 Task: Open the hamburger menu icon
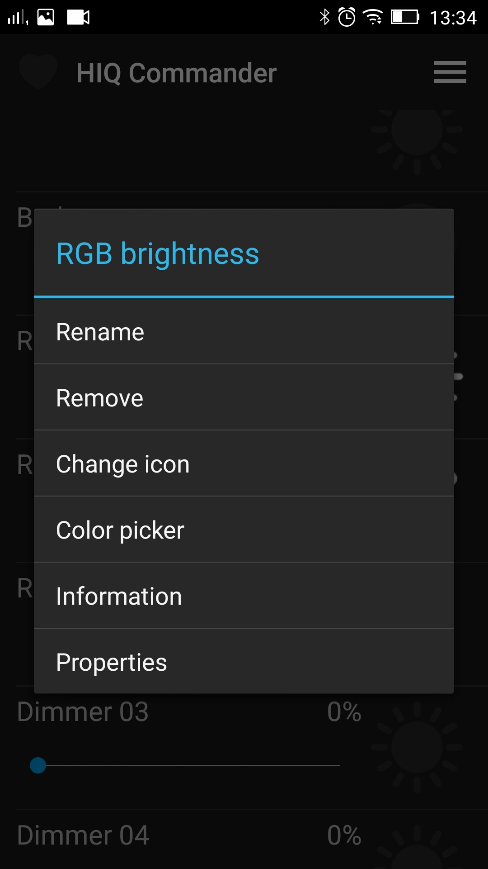click(x=450, y=72)
